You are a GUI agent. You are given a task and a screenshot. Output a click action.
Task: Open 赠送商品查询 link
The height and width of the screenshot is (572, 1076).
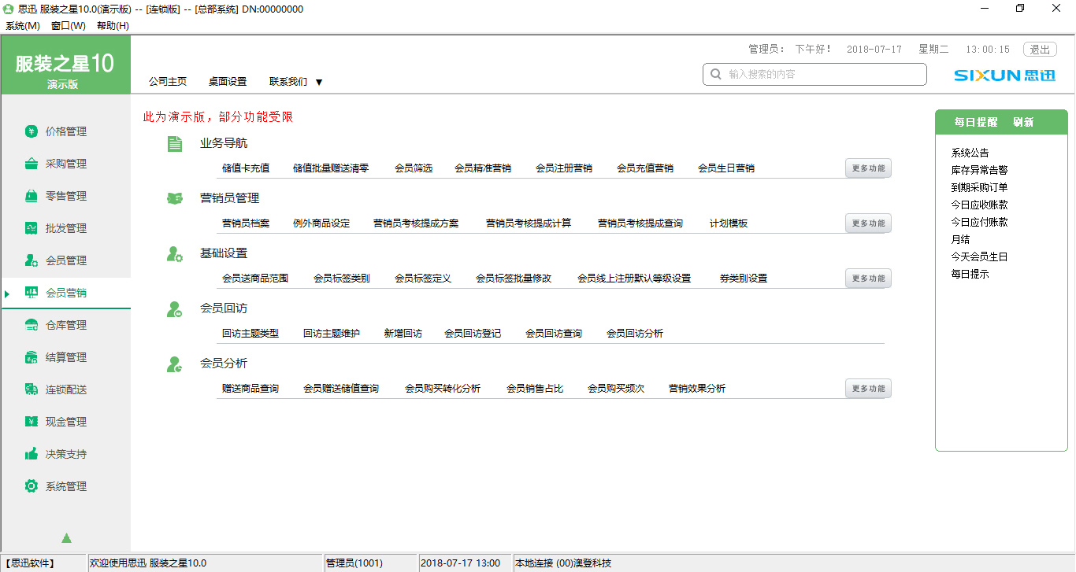point(250,388)
